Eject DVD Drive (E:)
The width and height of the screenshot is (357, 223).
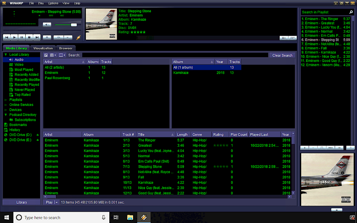(x=38, y=140)
